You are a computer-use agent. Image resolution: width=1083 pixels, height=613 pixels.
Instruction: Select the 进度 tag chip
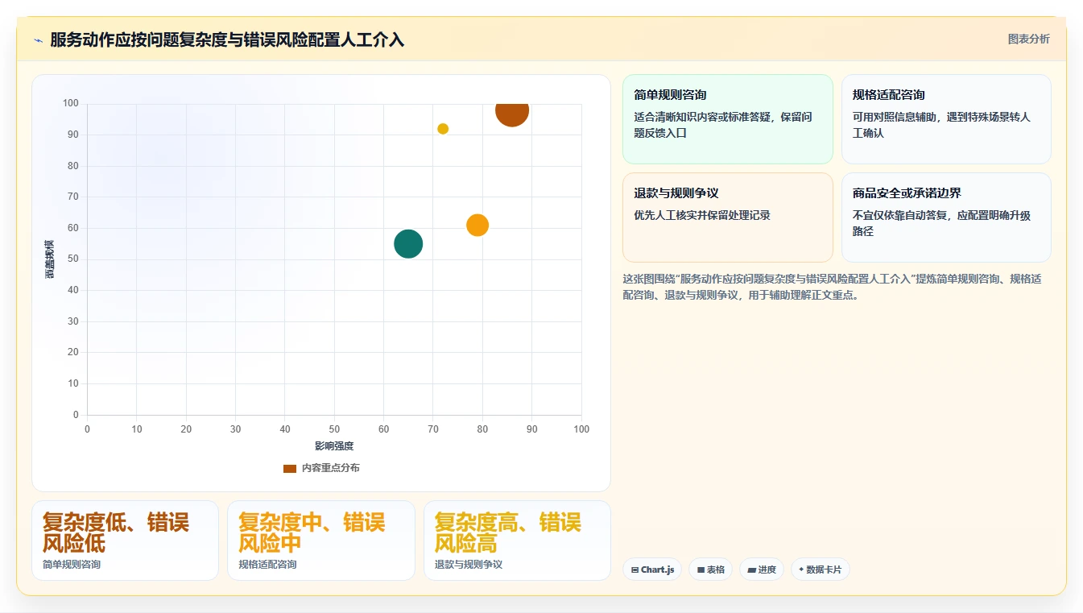click(x=761, y=570)
